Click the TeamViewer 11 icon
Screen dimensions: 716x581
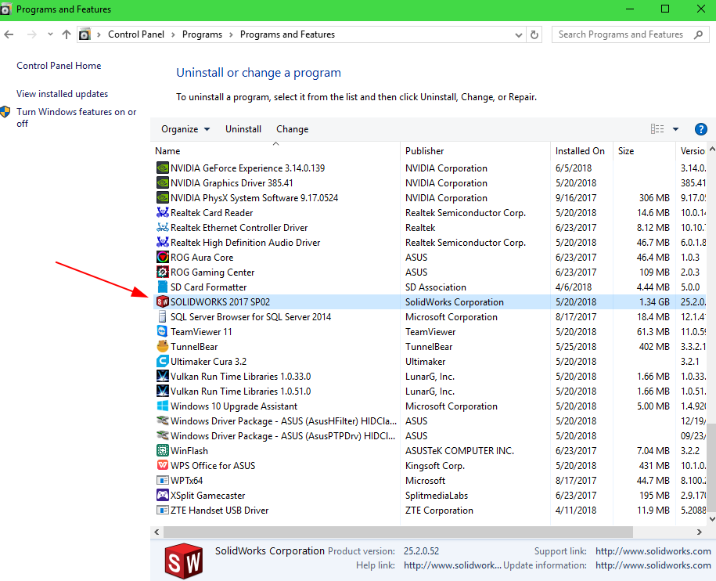pos(163,332)
